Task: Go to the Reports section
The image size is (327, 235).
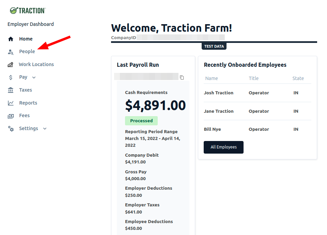Action: [x=28, y=103]
